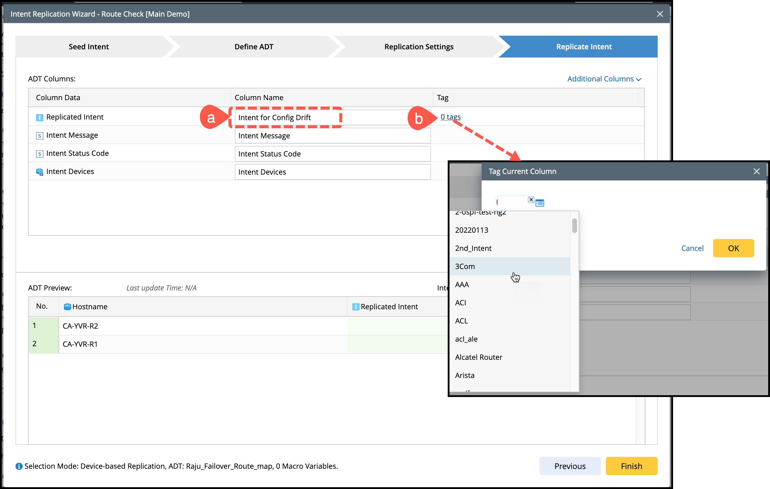Go to the Seed Intent step
Screen dimensions: 770x489
coord(88,47)
